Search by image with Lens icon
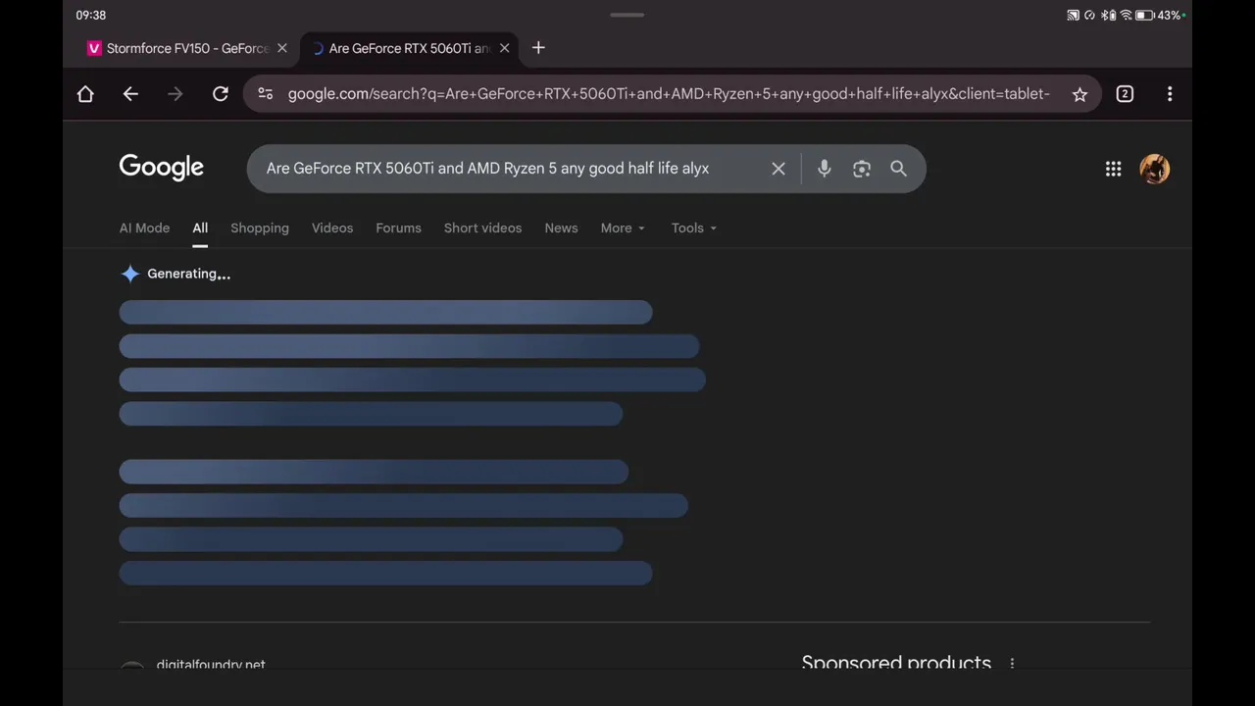Screen dimensions: 1255x706 coord(862,169)
